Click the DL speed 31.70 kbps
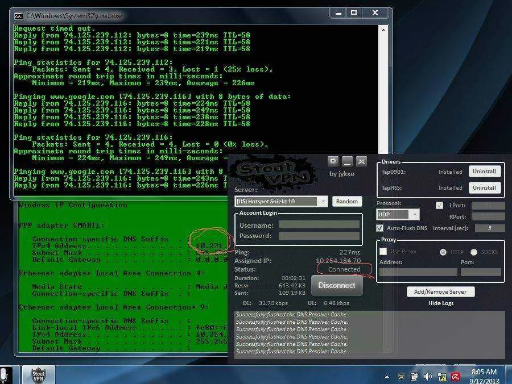The height and width of the screenshot is (384, 512). click(x=273, y=303)
